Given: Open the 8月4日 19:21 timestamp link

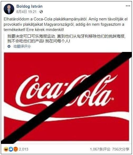Looking at the screenshot, I should pyautogui.click(x=26, y=12).
